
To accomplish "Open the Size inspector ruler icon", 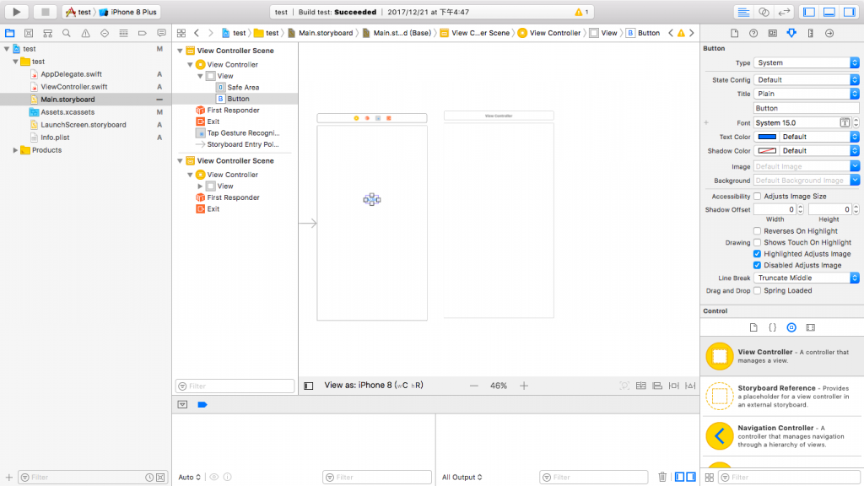I will (x=811, y=33).
